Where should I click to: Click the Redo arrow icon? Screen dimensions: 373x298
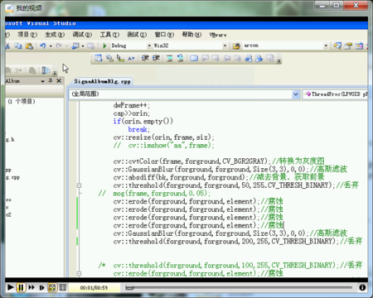coord(59,46)
